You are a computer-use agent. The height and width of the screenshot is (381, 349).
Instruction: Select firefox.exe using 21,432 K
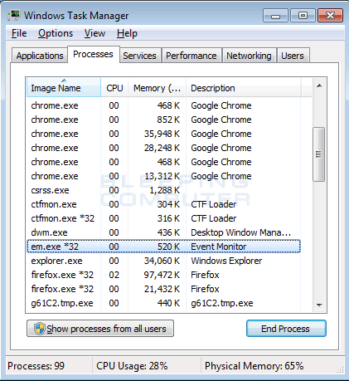pyautogui.click(x=163, y=289)
